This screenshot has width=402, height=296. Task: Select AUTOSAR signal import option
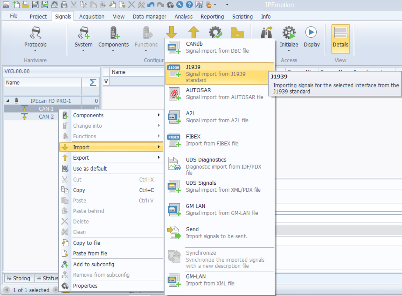220,94
